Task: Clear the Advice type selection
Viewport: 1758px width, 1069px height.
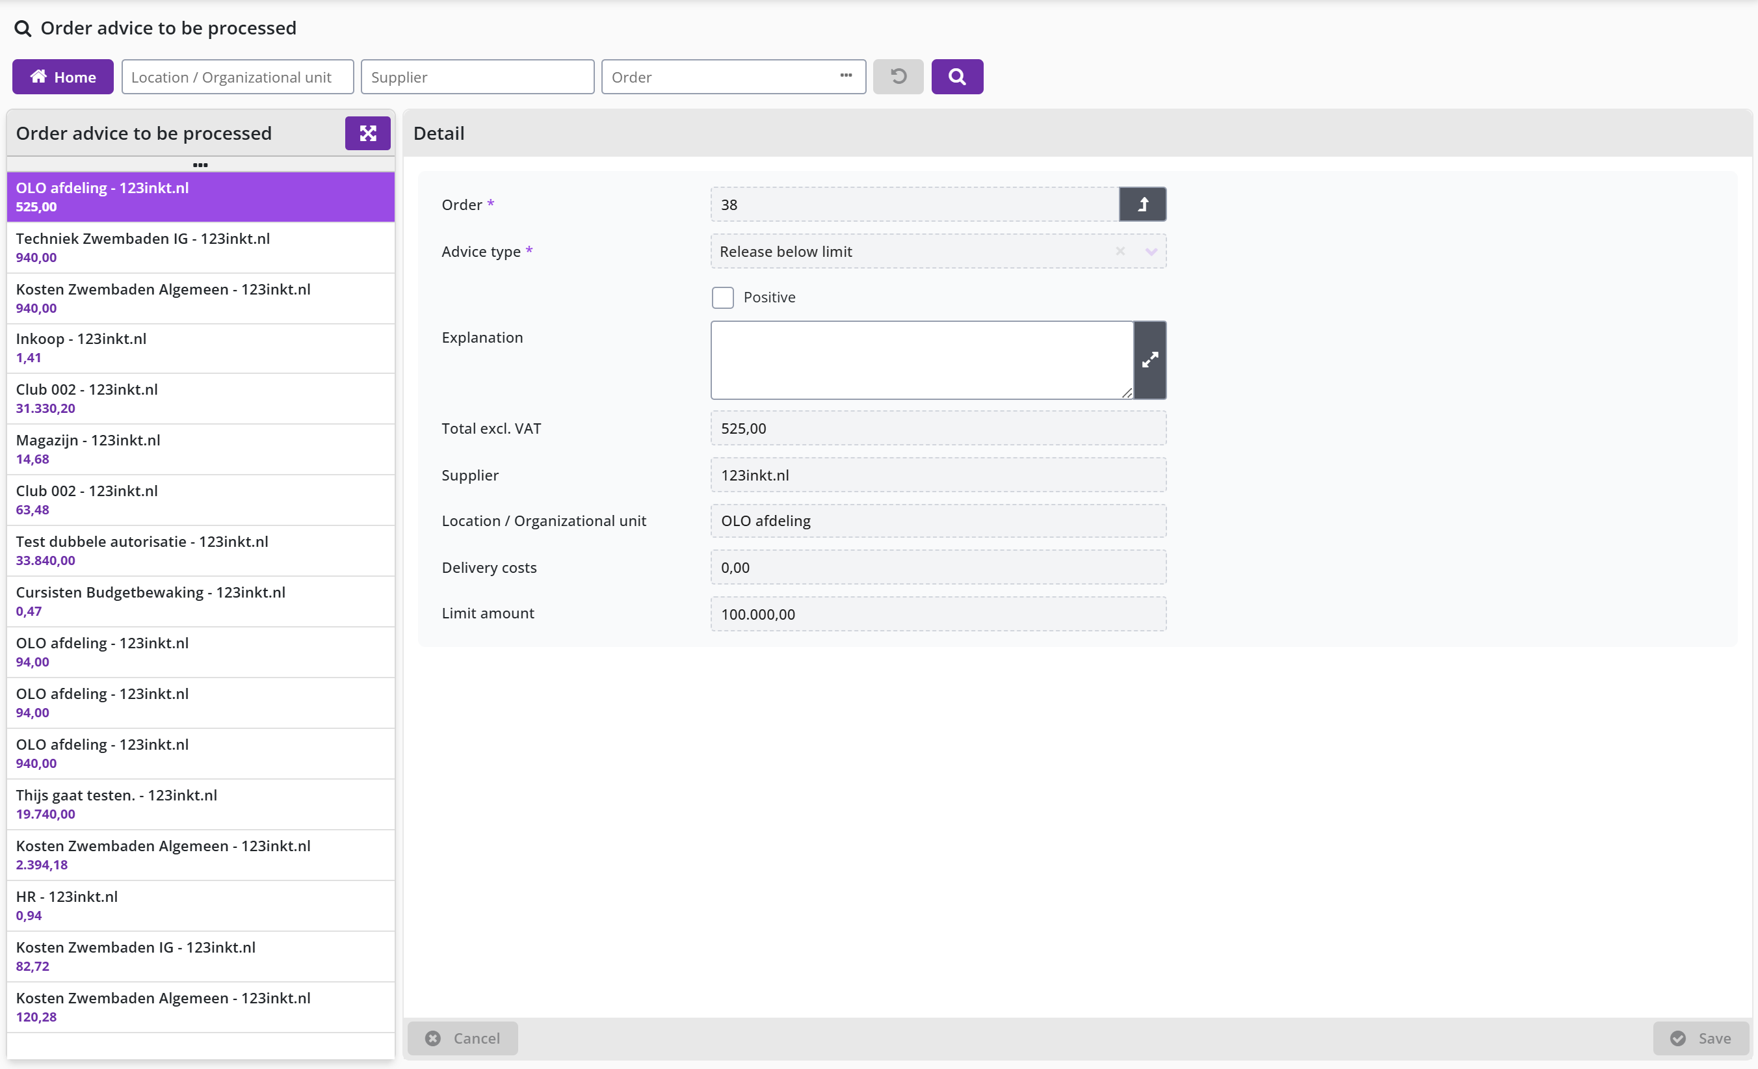Action: coord(1120,251)
